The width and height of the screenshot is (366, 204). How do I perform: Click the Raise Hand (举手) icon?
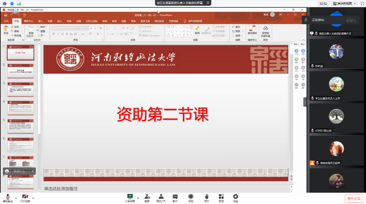pos(207,197)
